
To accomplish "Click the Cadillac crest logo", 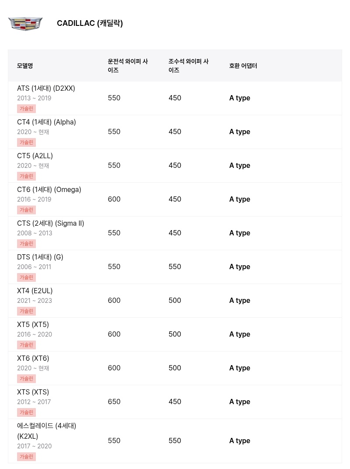I will point(25,24).
